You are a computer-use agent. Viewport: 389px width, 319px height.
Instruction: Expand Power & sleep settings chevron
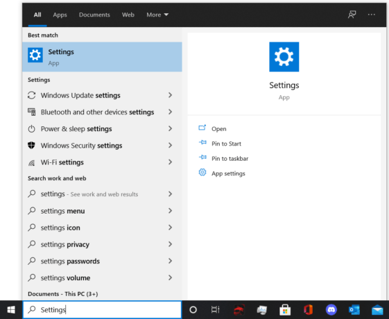click(170, 128)
